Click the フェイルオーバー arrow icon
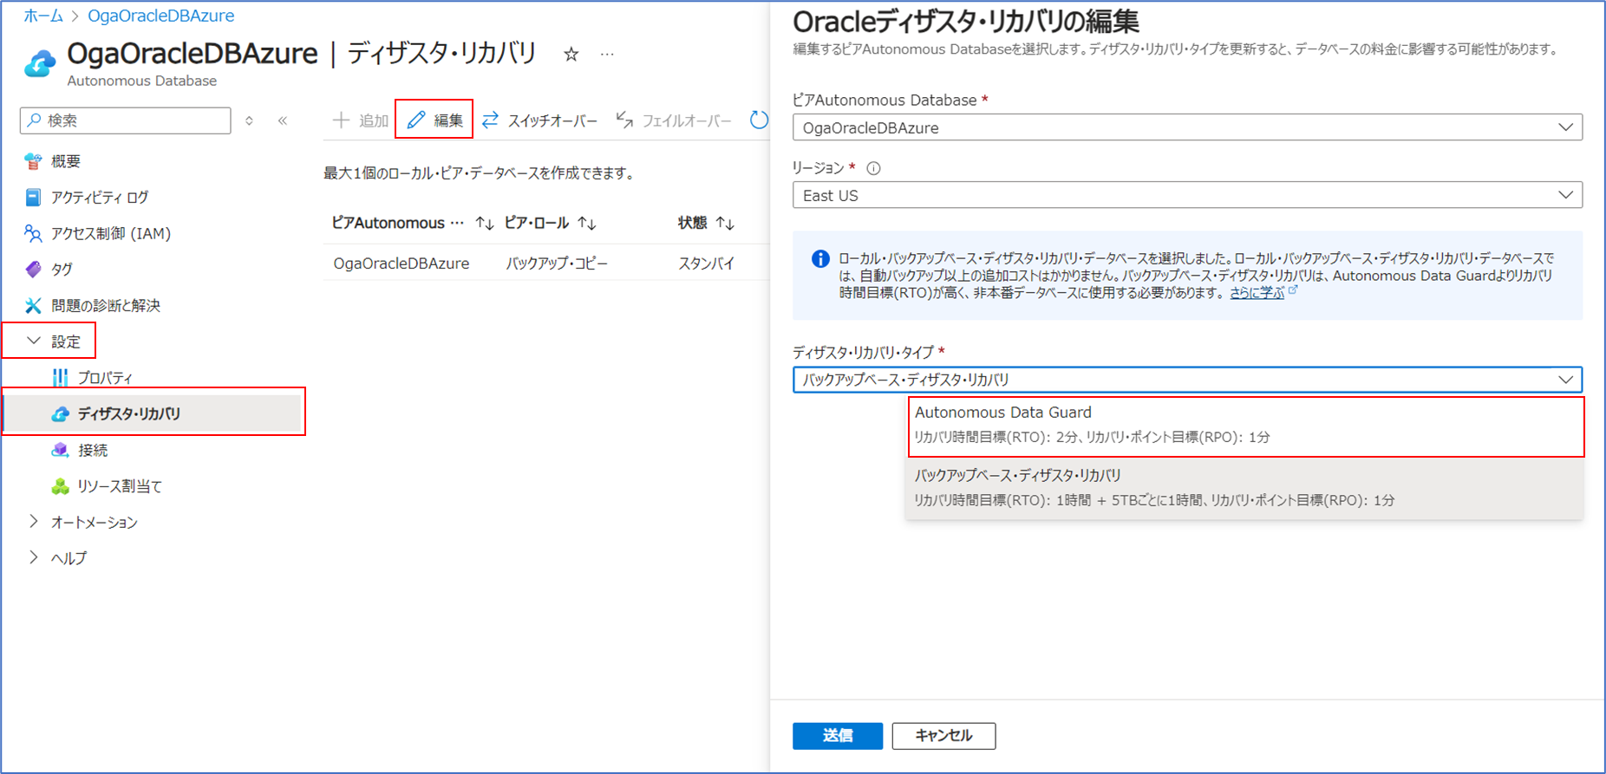1606x774 pixels. pyautogui.click(x=624, y=120)
